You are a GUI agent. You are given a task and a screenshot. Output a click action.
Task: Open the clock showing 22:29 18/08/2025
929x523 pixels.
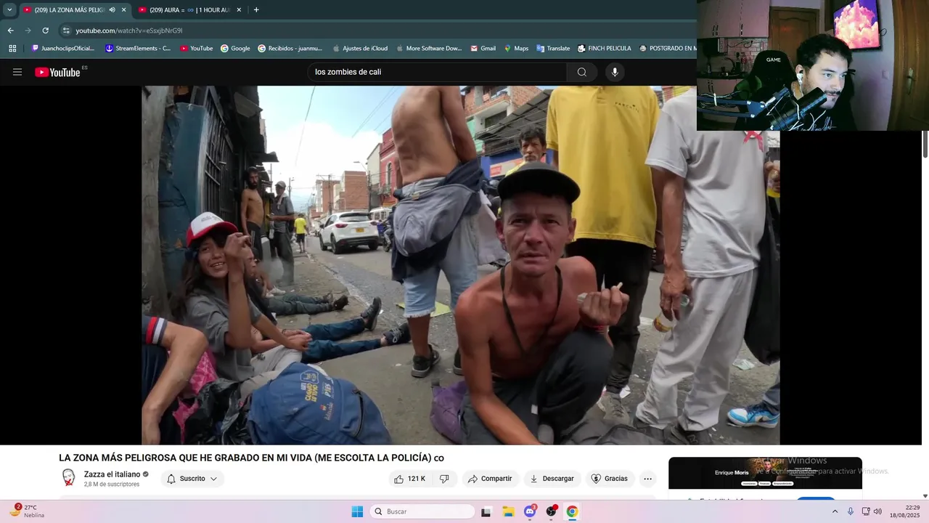point(904,511)
